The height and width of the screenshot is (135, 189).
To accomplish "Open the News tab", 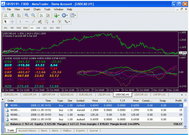I will (x=44, y=131).
